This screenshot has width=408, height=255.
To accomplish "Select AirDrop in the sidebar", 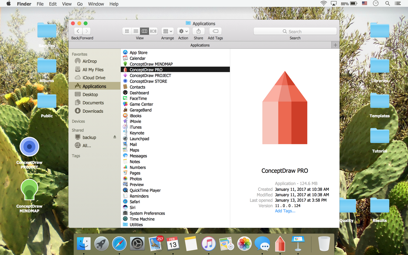I will click(89, 61).
